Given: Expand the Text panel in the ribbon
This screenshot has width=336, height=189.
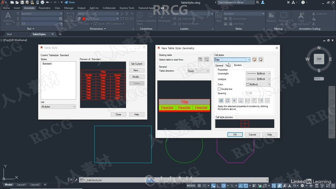Looking at the screenshot, I should (30, 29).
